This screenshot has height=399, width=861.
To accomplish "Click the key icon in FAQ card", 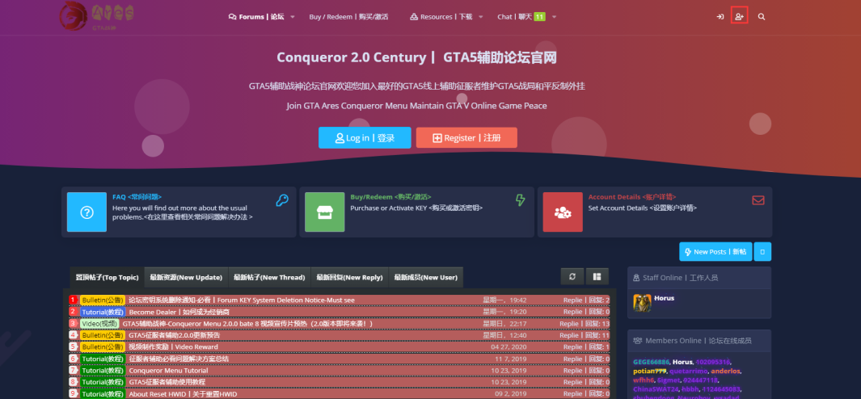I will pos(282,200).
